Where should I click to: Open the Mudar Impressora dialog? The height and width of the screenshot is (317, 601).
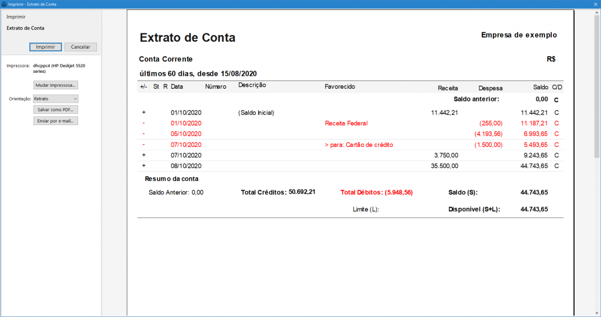point(56,85)
